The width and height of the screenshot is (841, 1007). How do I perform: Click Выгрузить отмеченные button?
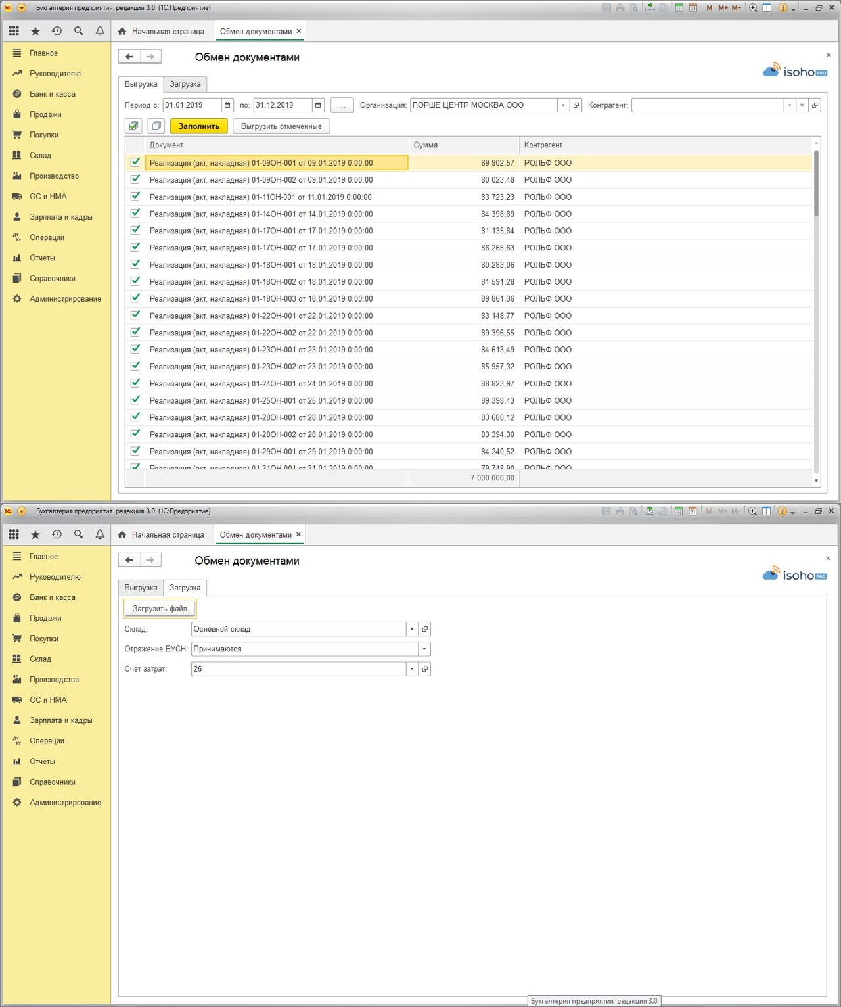tap(281, 126)
